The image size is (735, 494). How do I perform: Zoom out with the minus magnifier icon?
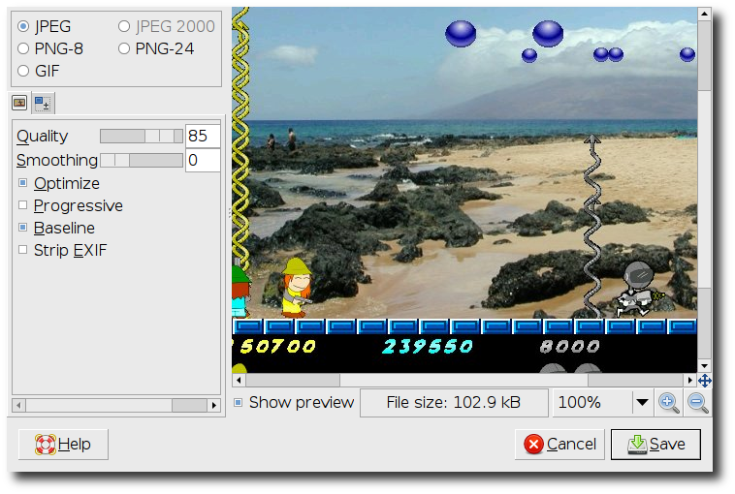(698, 403)
